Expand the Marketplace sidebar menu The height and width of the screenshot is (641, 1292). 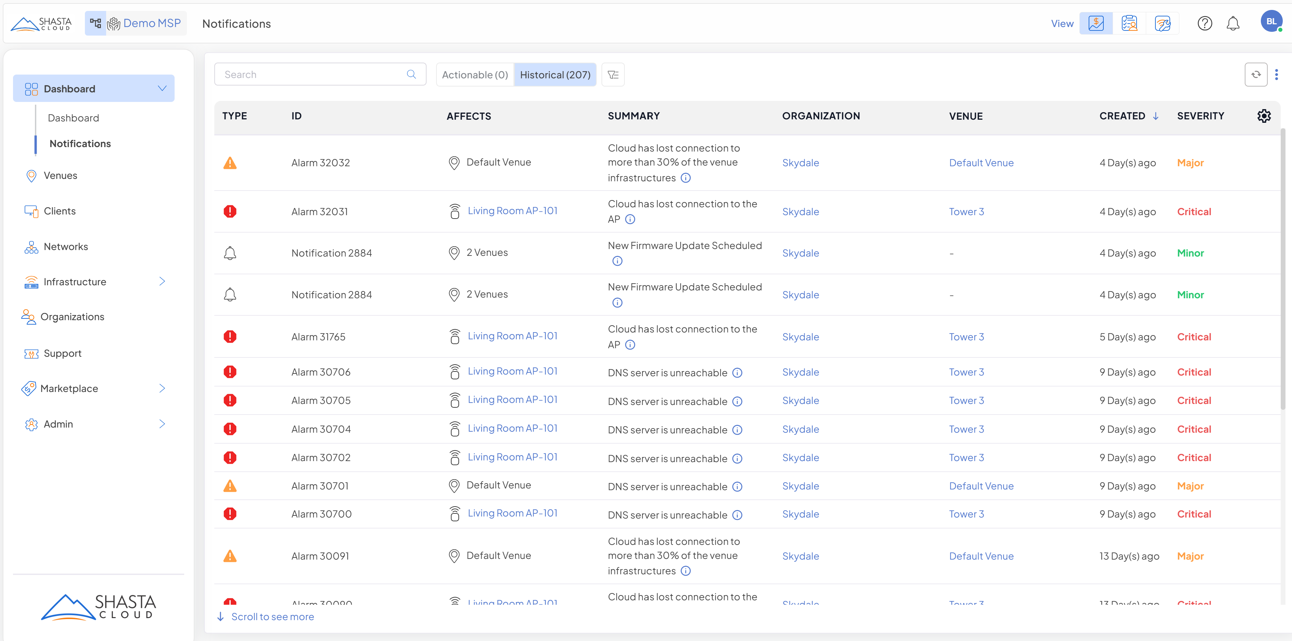pos(162,389)
